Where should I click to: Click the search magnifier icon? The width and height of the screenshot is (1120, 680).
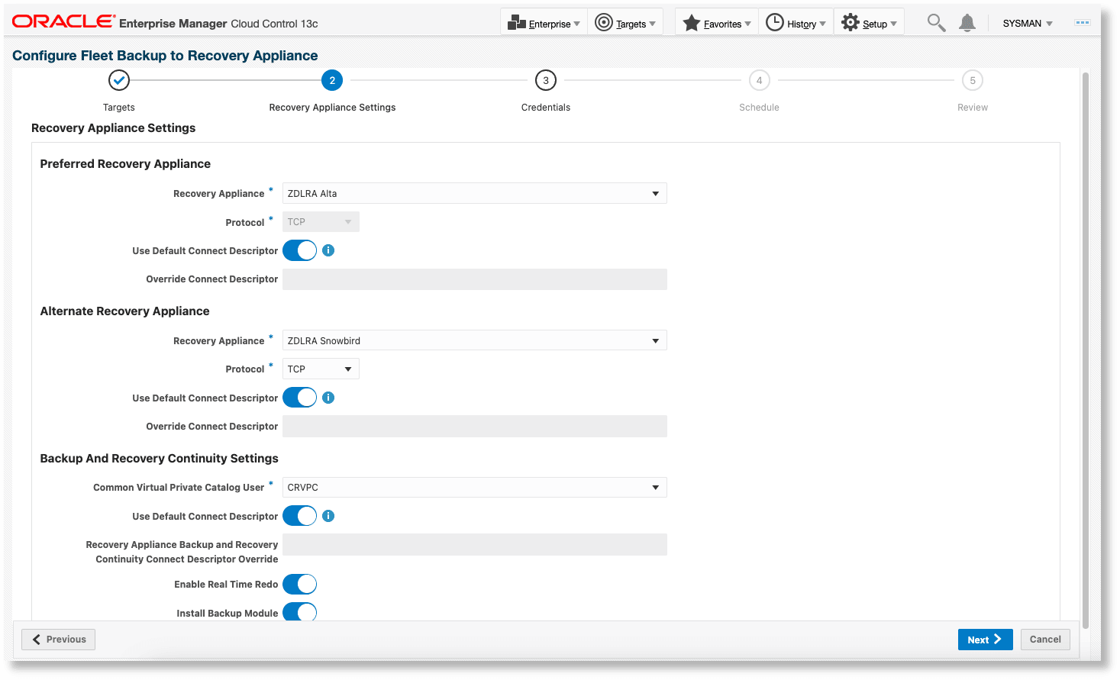pos(935,21)
